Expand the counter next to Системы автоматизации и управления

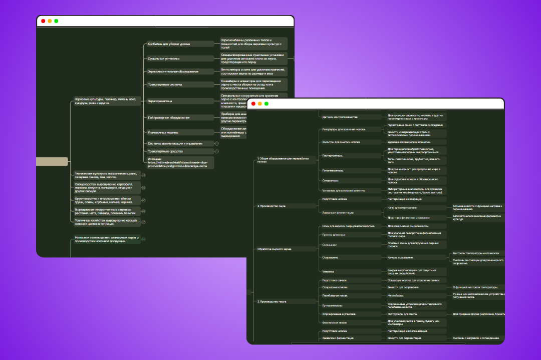tap(217, 143)
